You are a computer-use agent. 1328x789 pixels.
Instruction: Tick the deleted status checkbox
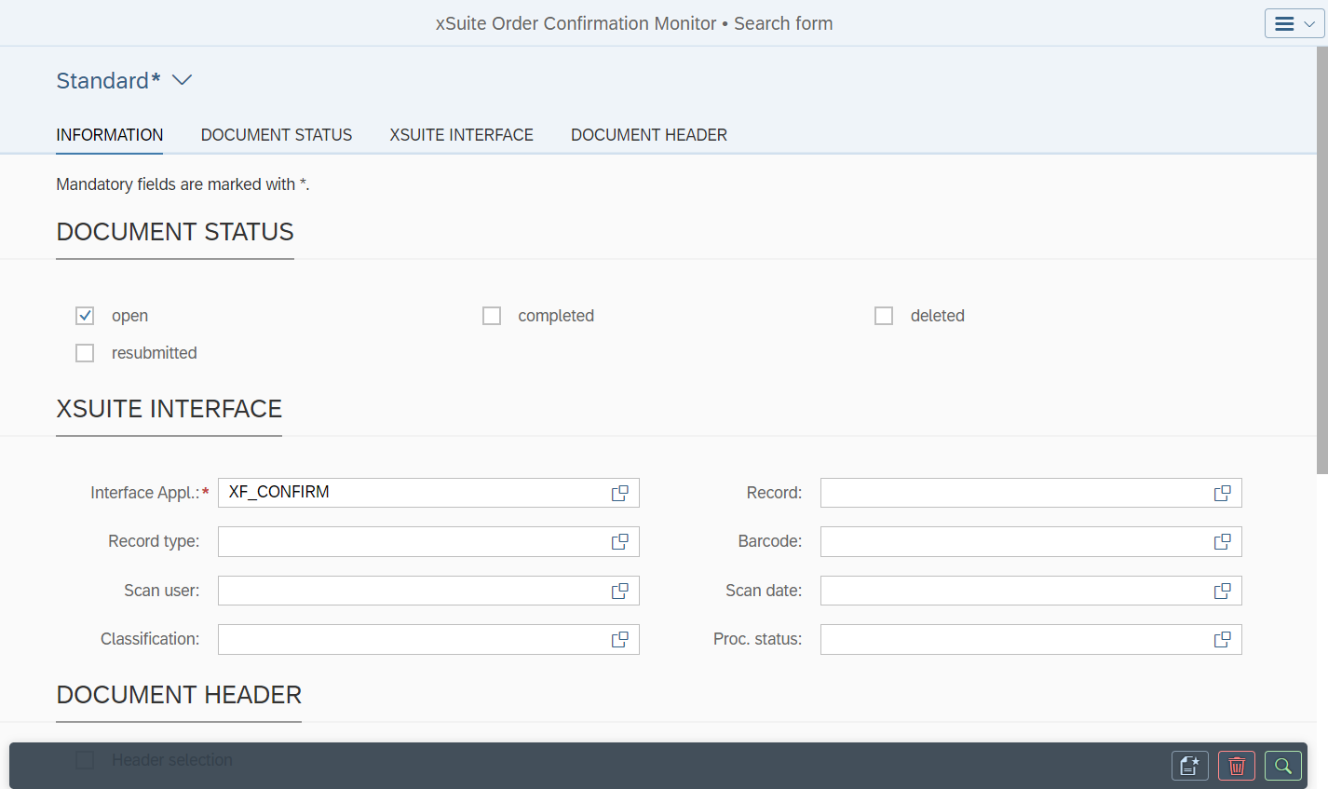tap(884, 316)
